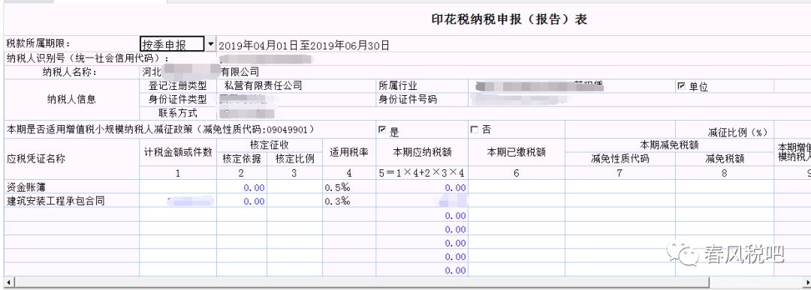Check the 是 option for reduction policy
Viewport: 811px width, 290px height.
coord(382,130)
